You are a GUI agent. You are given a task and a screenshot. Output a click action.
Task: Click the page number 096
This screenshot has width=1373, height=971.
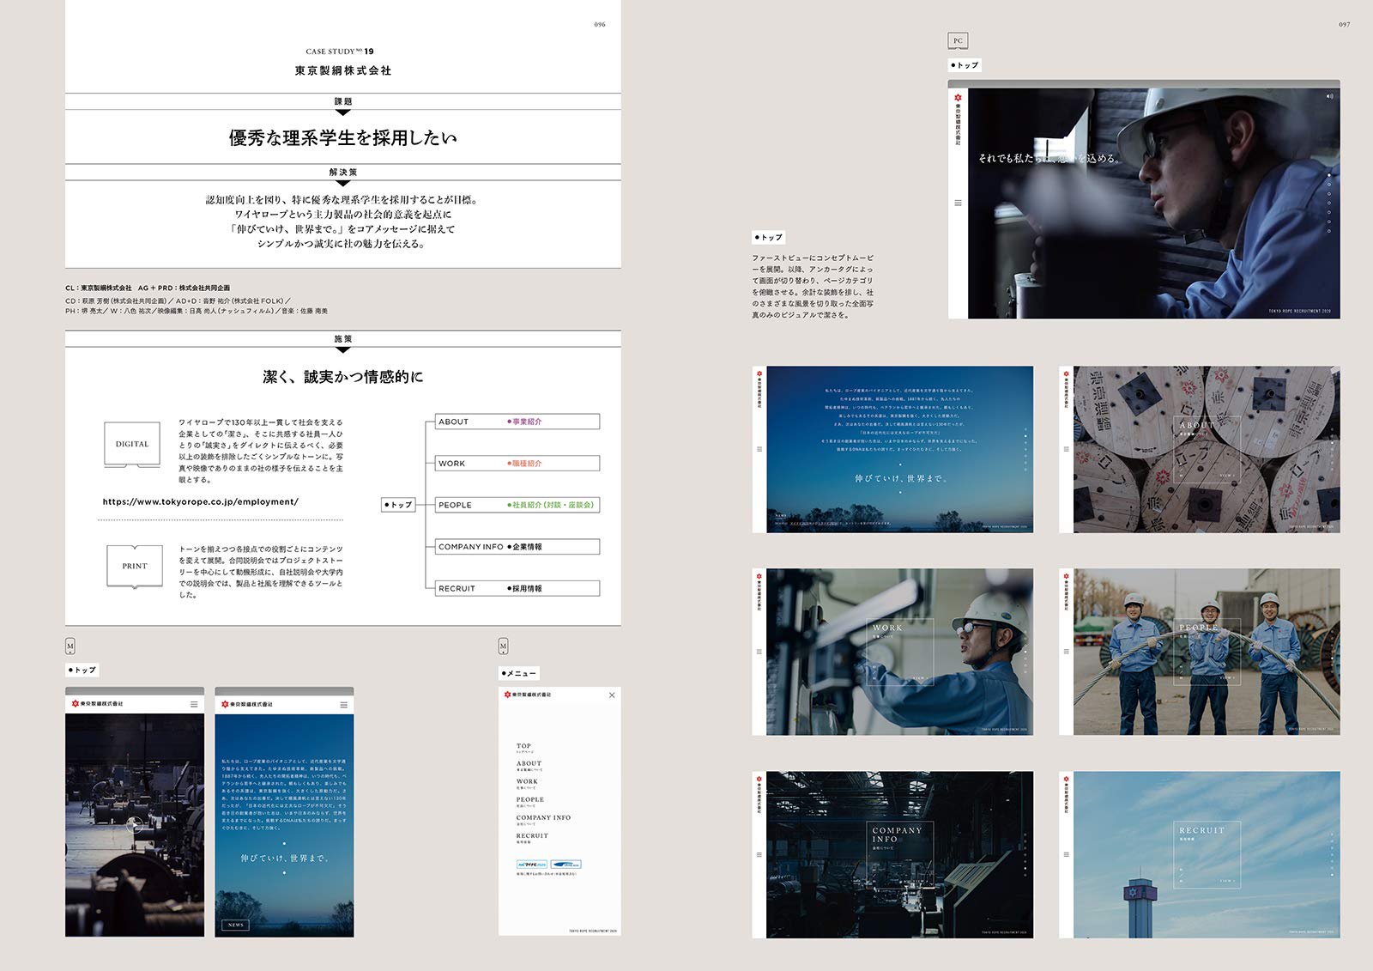[600, 24]
